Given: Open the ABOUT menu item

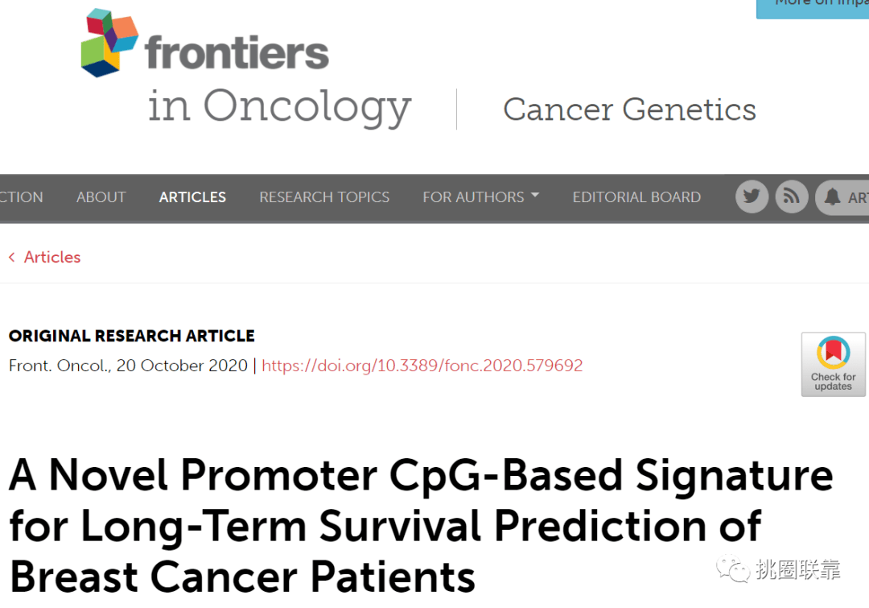Looking at the screenshot, I should click(x=101, y=196).
